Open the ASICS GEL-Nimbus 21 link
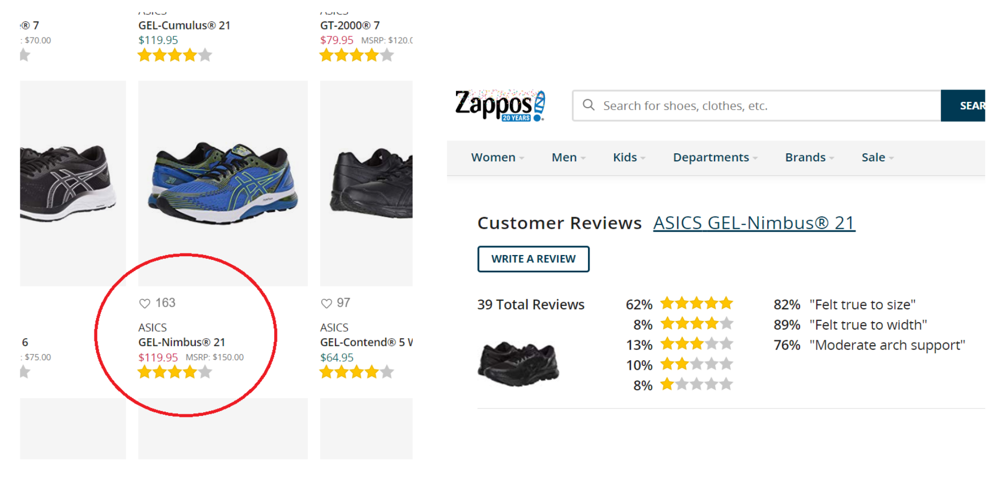The image size is (1000, 492). 754,223
